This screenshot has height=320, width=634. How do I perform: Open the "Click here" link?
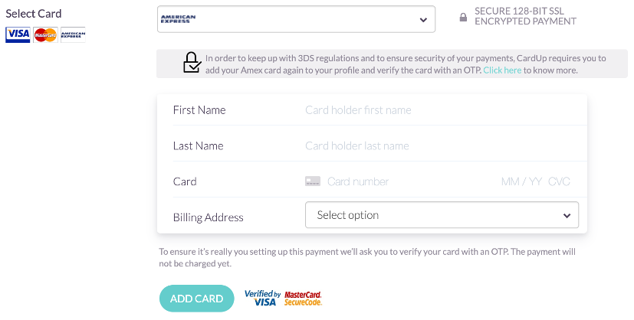pos(502,70)
